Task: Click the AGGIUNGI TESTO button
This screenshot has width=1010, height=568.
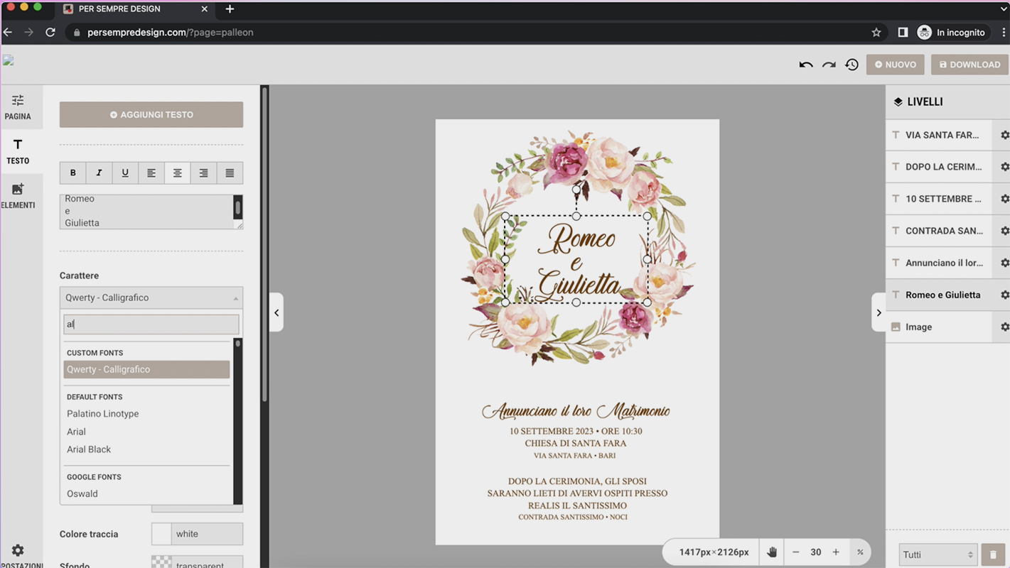Action: pyautogui.click(x=151, y=114)
